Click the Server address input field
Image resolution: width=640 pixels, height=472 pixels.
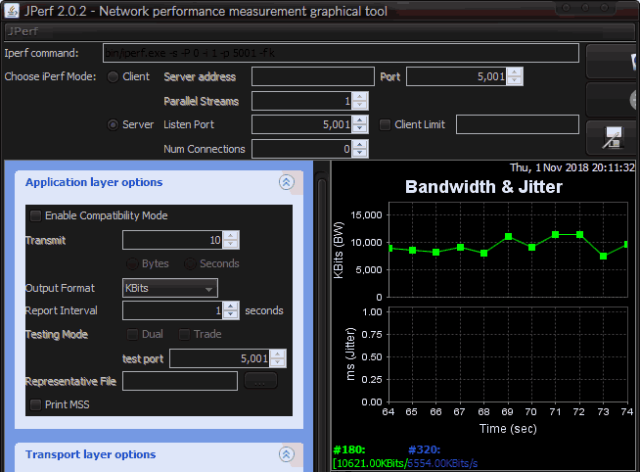coord(312,76)
